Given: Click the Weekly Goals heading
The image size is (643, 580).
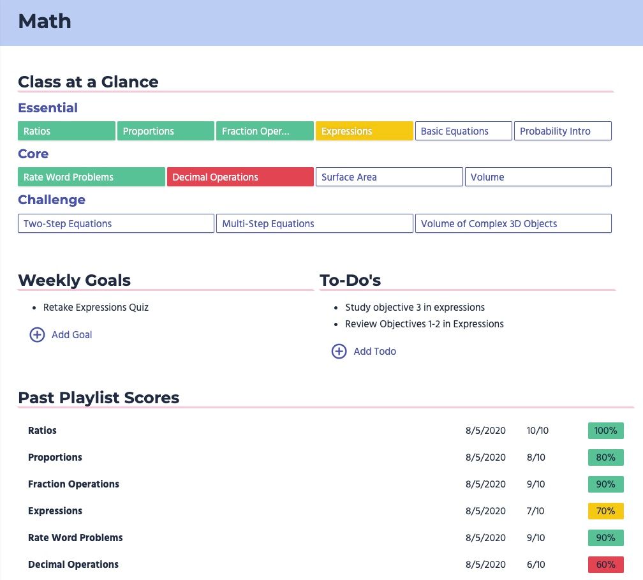Looking at the screenshot, I should (74, 280).
